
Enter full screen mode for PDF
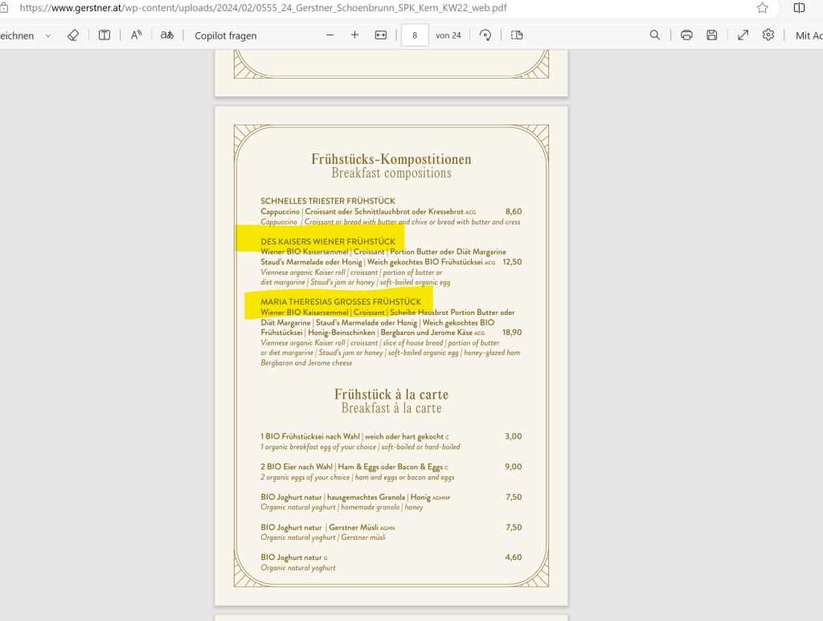[x=743, y=35]
